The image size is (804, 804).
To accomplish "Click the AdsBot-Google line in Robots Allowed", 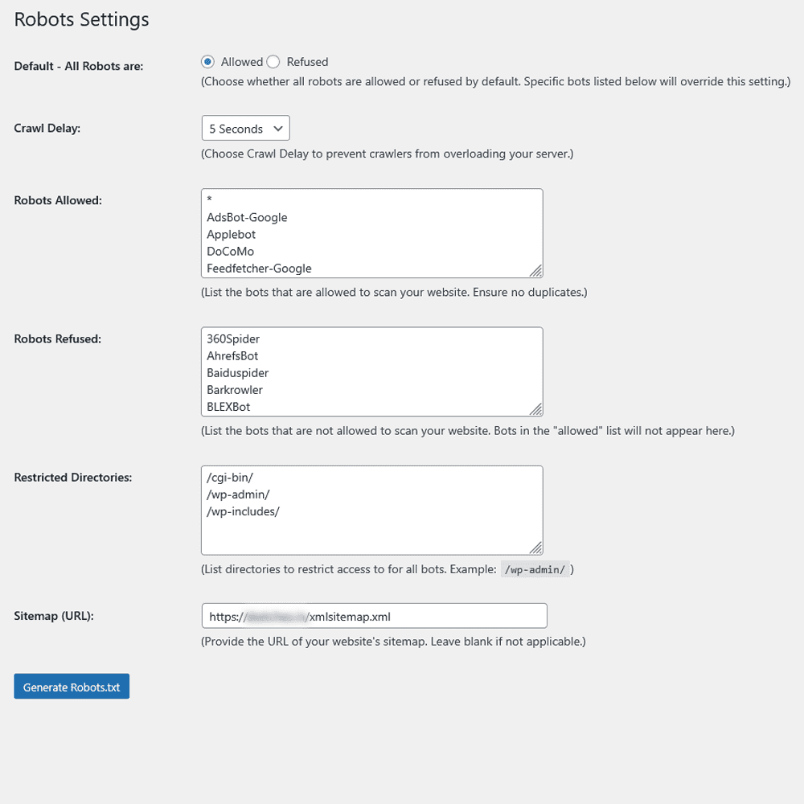I will click(247, 217).
